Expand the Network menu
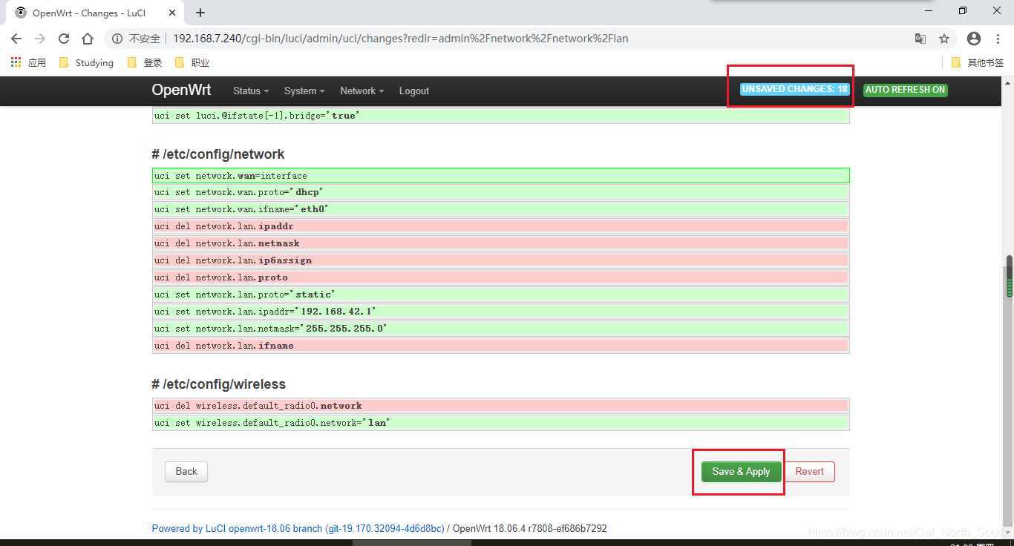Screen dimensions: 1014x546 point(362,91)
